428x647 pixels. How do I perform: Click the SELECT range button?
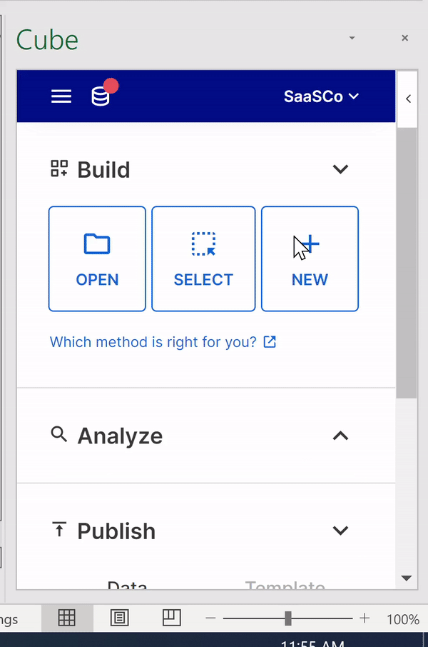click(203, 259)
